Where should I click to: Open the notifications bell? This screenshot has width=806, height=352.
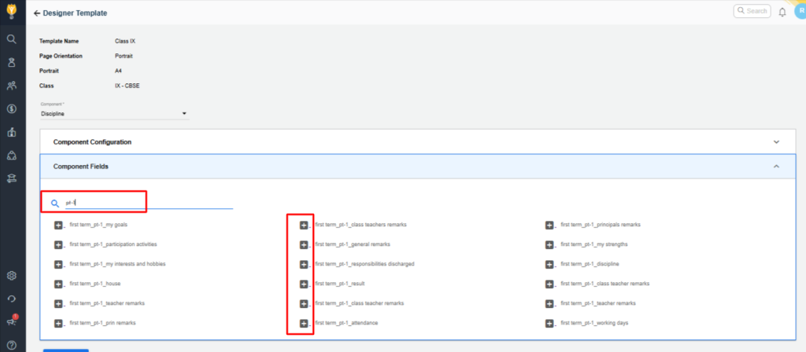[x=782, y=12]
